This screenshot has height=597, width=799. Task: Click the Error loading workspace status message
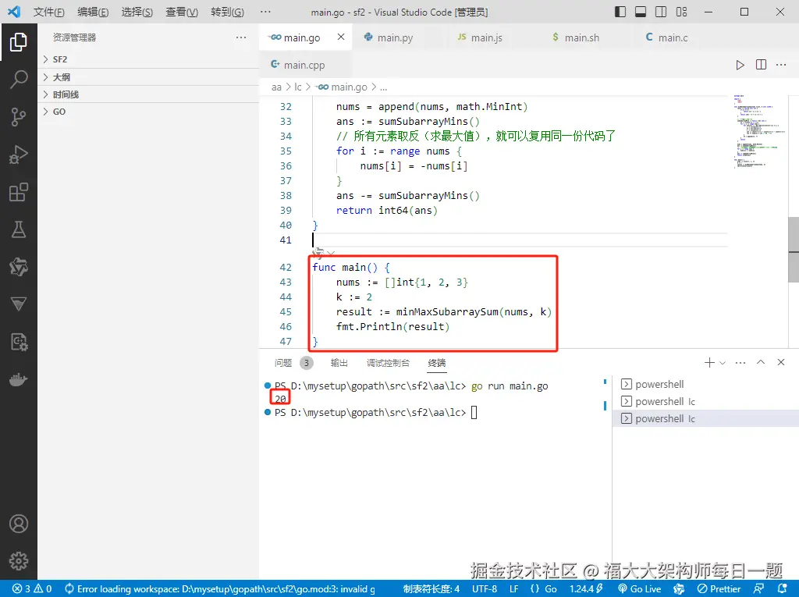point(220,588)
